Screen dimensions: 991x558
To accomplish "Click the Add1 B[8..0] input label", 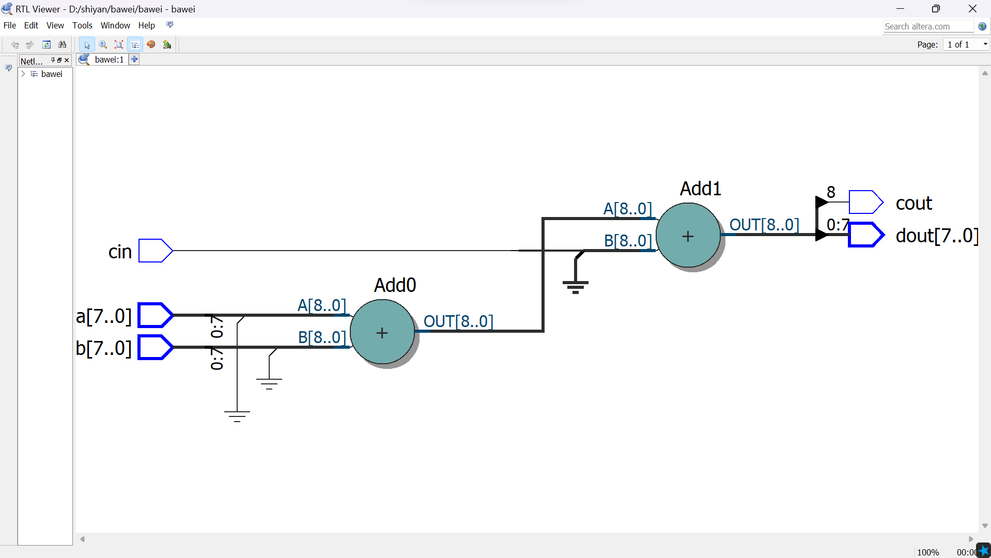I will pos(628,241).
